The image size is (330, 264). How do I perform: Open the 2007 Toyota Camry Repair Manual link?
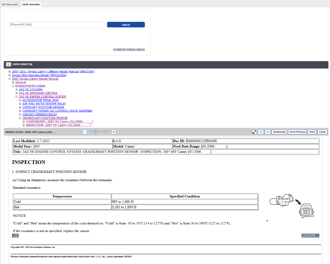pos(35,79)
